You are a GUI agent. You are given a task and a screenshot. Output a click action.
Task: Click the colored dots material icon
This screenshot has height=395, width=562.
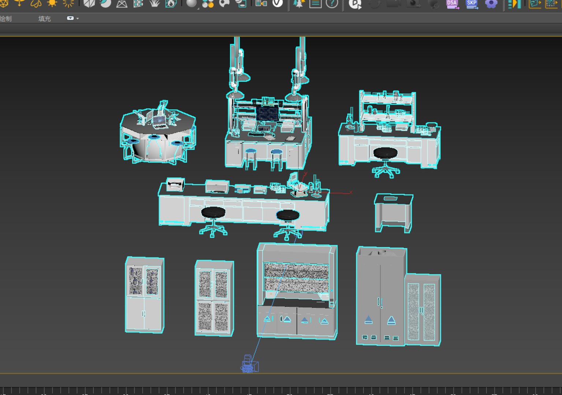pyautogui.click(x=208, y=3)
